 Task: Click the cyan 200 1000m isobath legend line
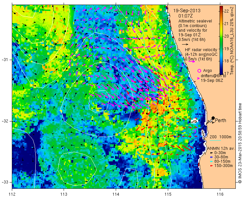(215, 141)
